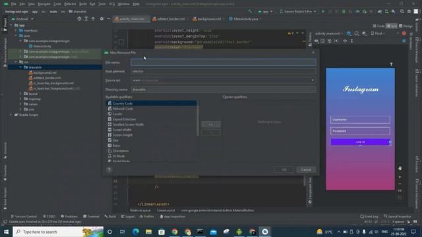The width and height of the screenshot is (422, 237).
Task: Select Size qualifier in list
Action: click(152, 140)
